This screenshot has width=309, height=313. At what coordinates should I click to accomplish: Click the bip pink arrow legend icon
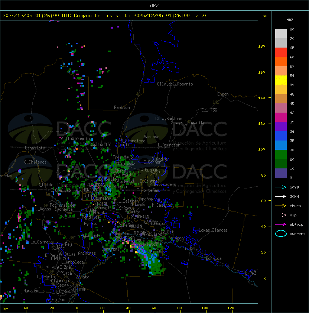tap(281, 215)
